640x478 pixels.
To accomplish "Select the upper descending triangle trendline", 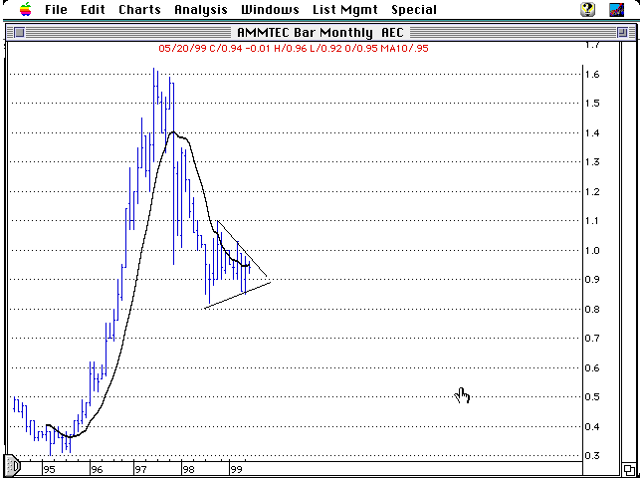I will click(242, 248).
